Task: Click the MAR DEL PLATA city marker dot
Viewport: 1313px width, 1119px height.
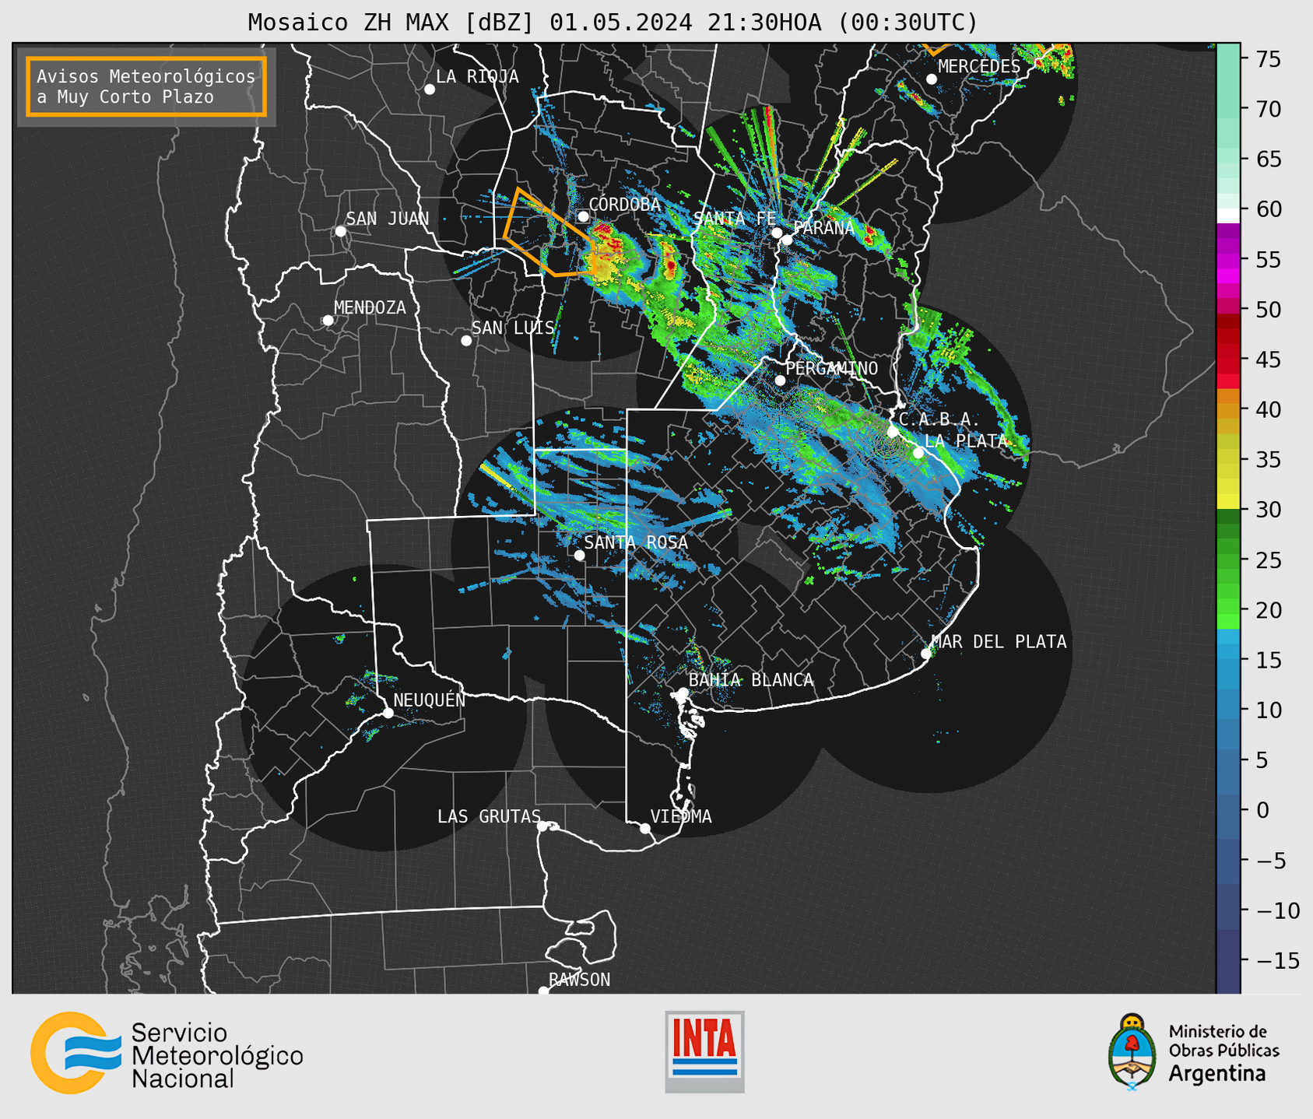Action: click(x=926, y=654)
